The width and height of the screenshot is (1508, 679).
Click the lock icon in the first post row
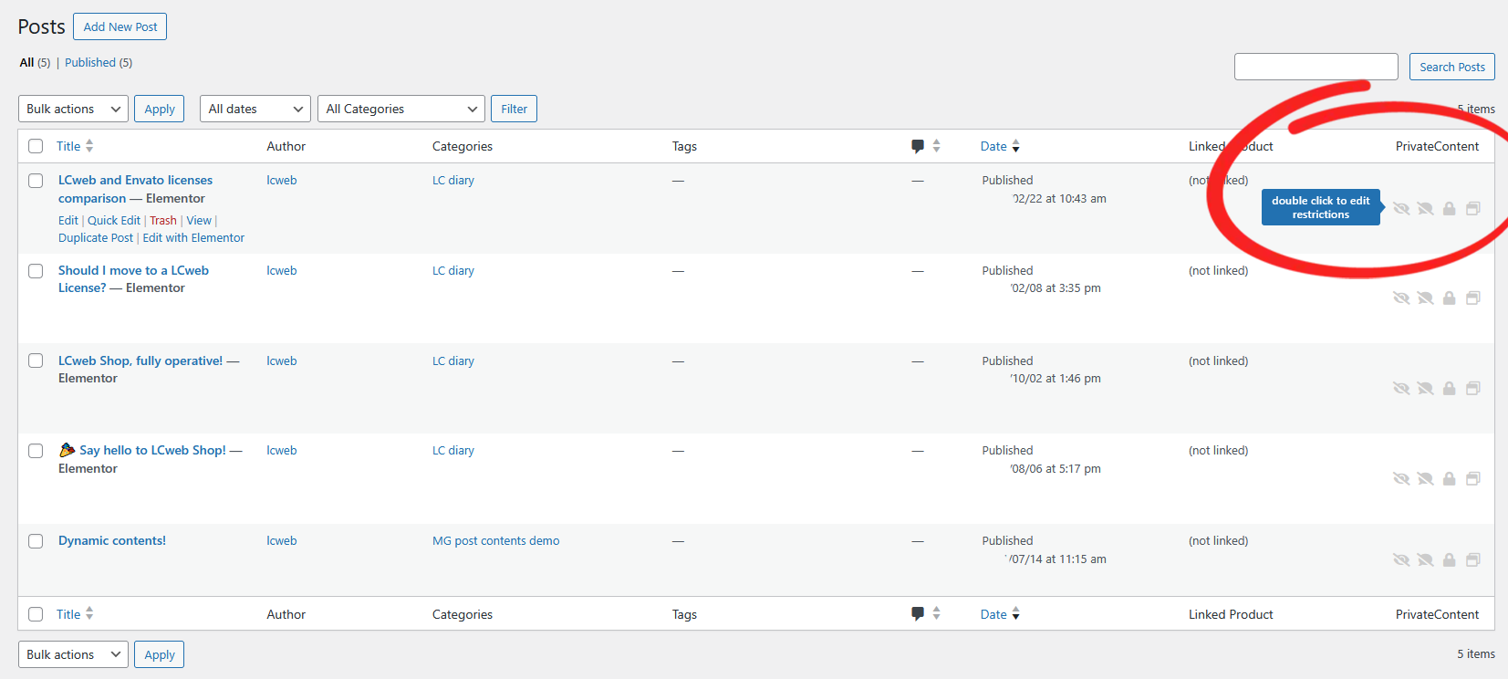[x=1449, y=209]
